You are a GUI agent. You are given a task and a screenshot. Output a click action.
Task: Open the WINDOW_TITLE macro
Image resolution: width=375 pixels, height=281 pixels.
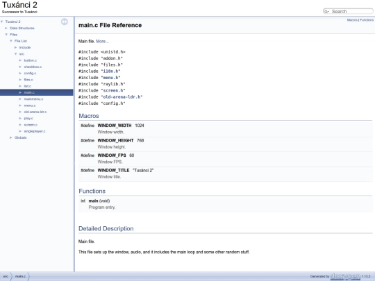(x=113, y=171)
